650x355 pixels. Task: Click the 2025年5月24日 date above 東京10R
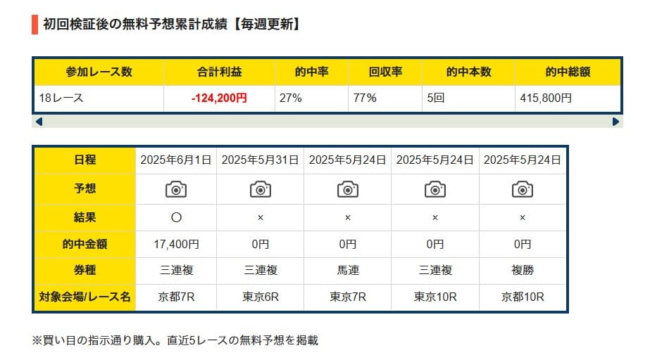click(x=435, y=160)
